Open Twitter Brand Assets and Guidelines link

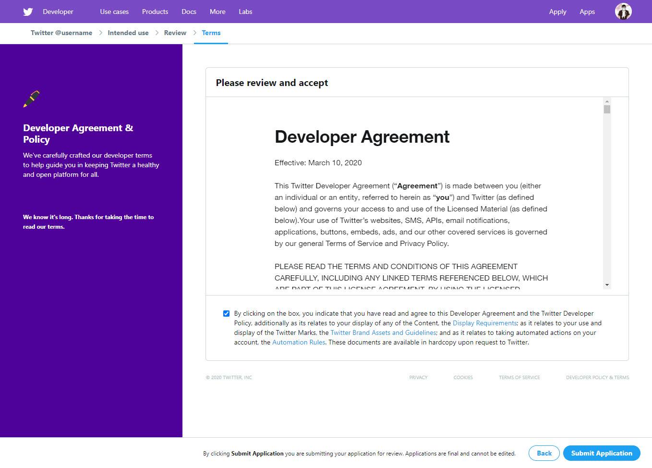click(383, 333)
